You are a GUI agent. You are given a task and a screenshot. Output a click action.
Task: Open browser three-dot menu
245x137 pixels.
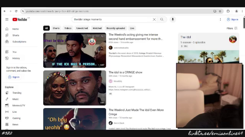click(x=242, y=11)
